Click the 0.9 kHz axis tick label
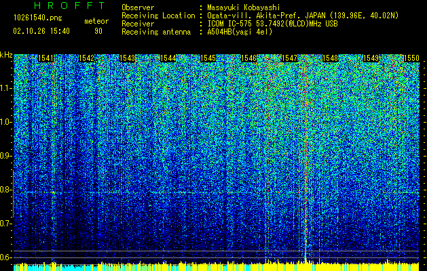 tap(5, 156)
